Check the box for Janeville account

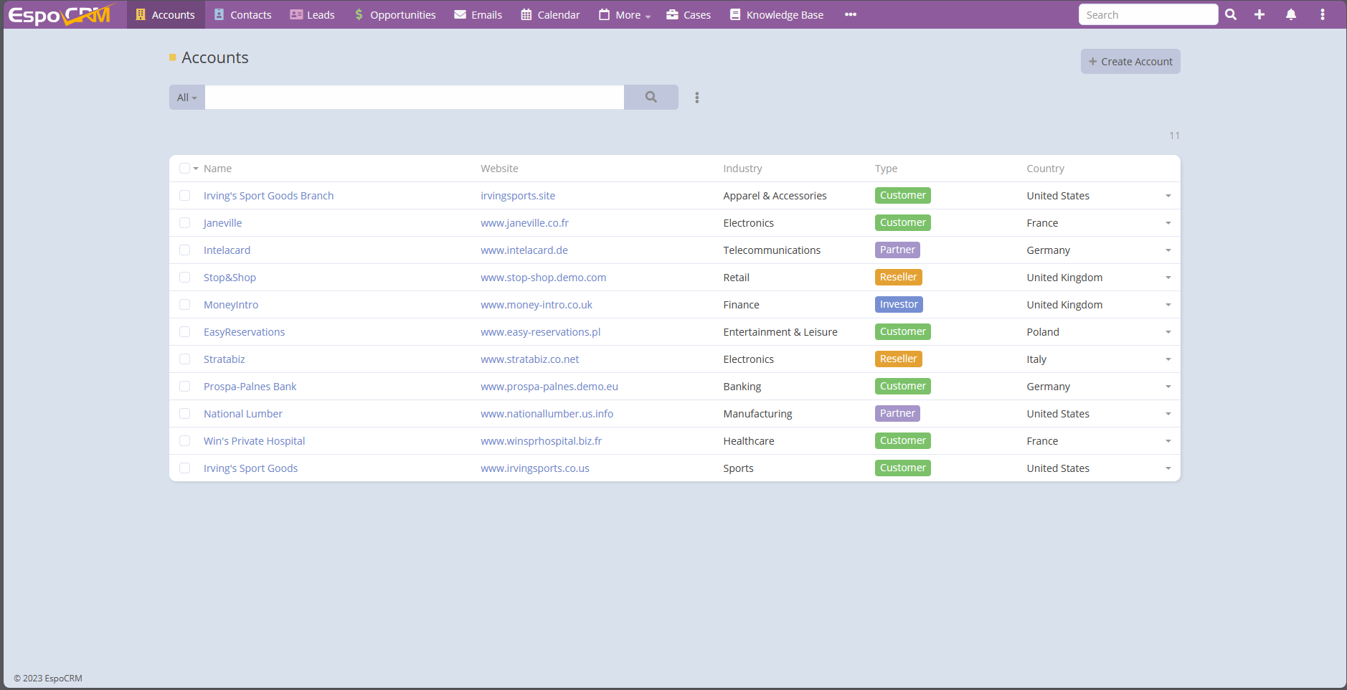[185, 223]
